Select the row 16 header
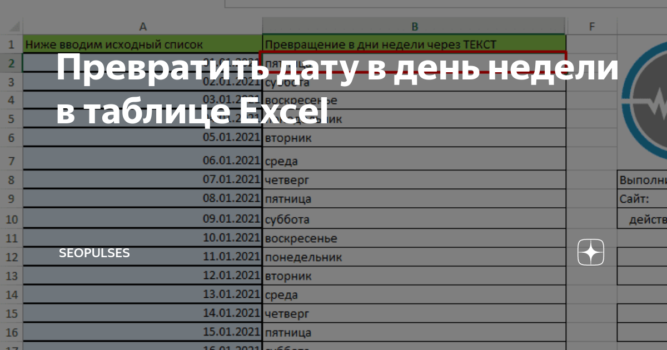This screenshot has height=350, width=667. click(x=11, y=332)
